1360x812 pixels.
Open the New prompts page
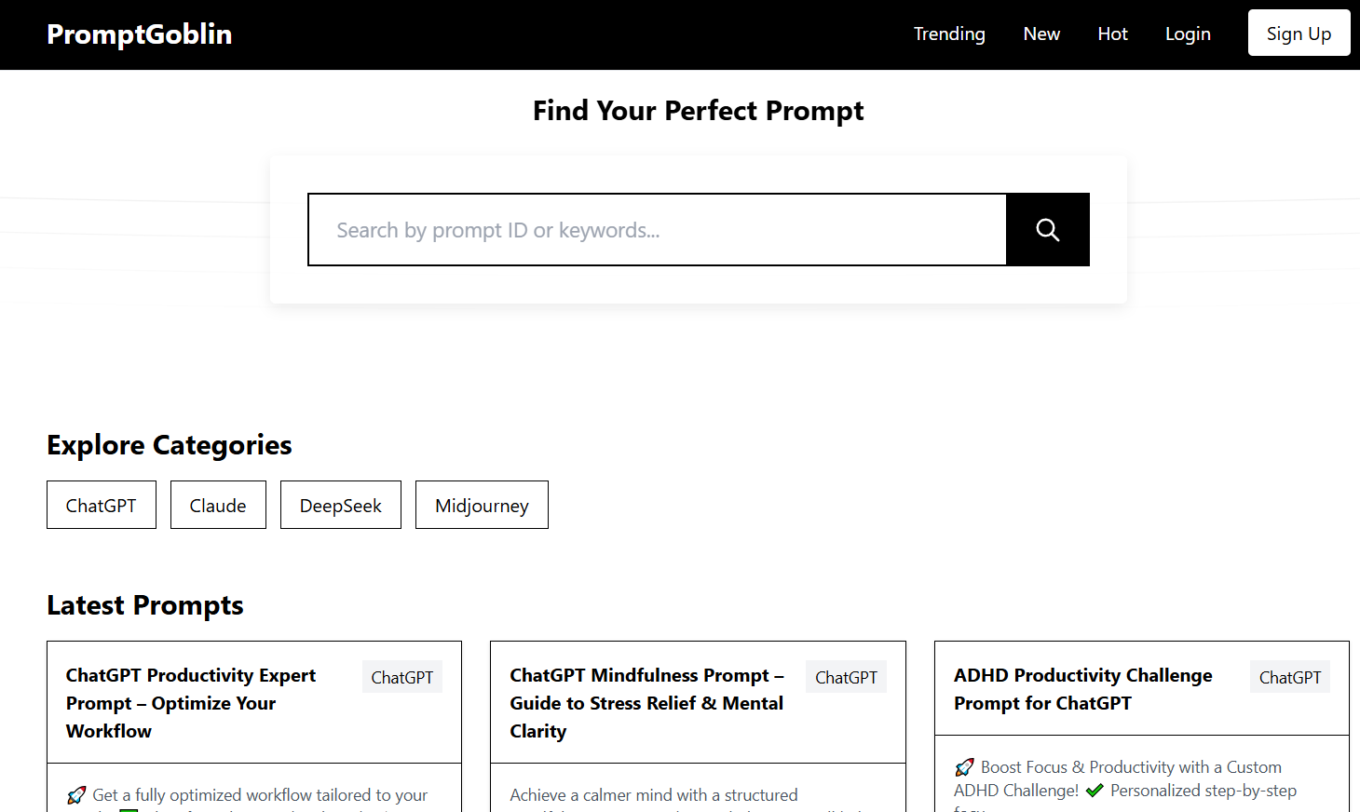point(1041,34)
